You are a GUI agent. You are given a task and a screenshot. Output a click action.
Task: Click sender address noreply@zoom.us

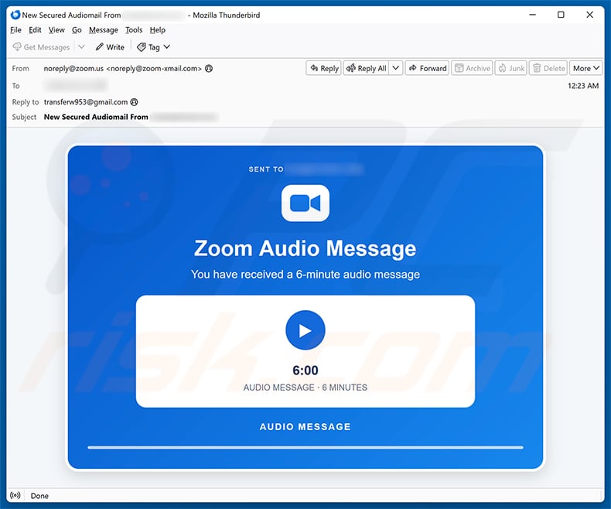tap(123, 69)
